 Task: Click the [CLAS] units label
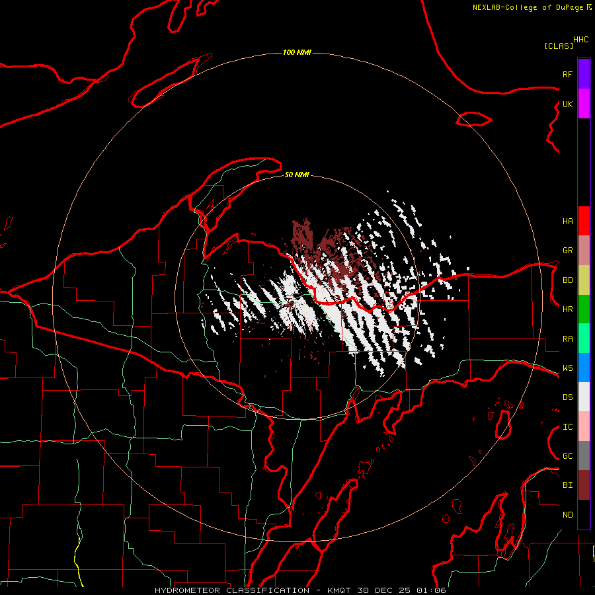point(559,46)
